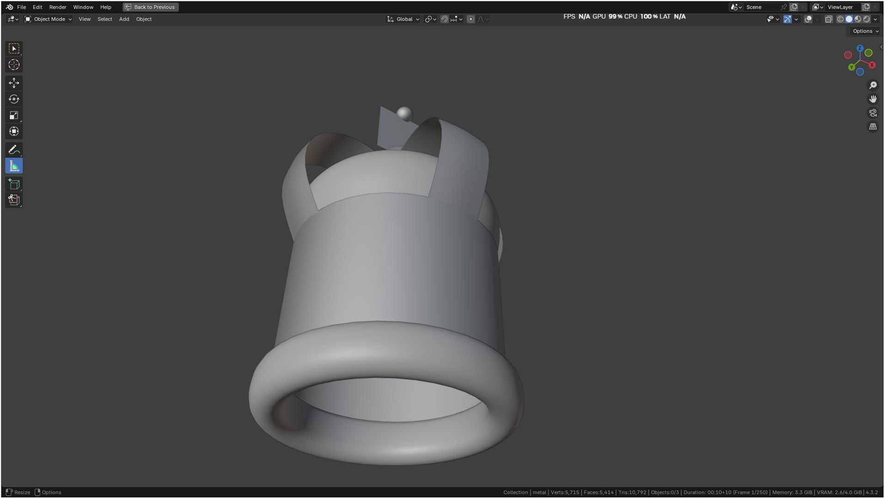Browse scenes with the Scene selector icon
Image resolution: width=885 pixels, height=499 pixels.
pos(736,7)
